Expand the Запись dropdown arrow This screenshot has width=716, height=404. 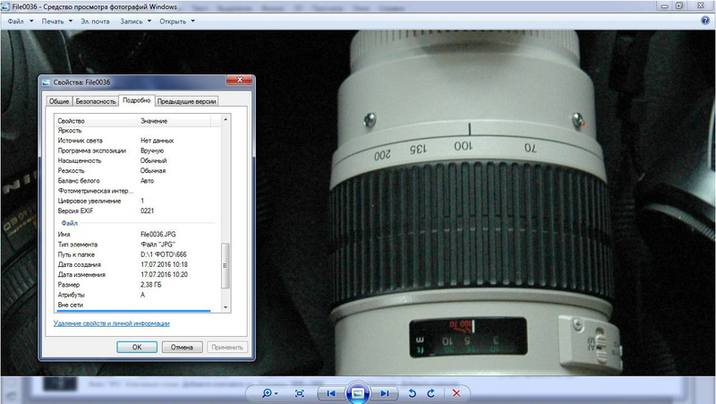pos(149,21)
